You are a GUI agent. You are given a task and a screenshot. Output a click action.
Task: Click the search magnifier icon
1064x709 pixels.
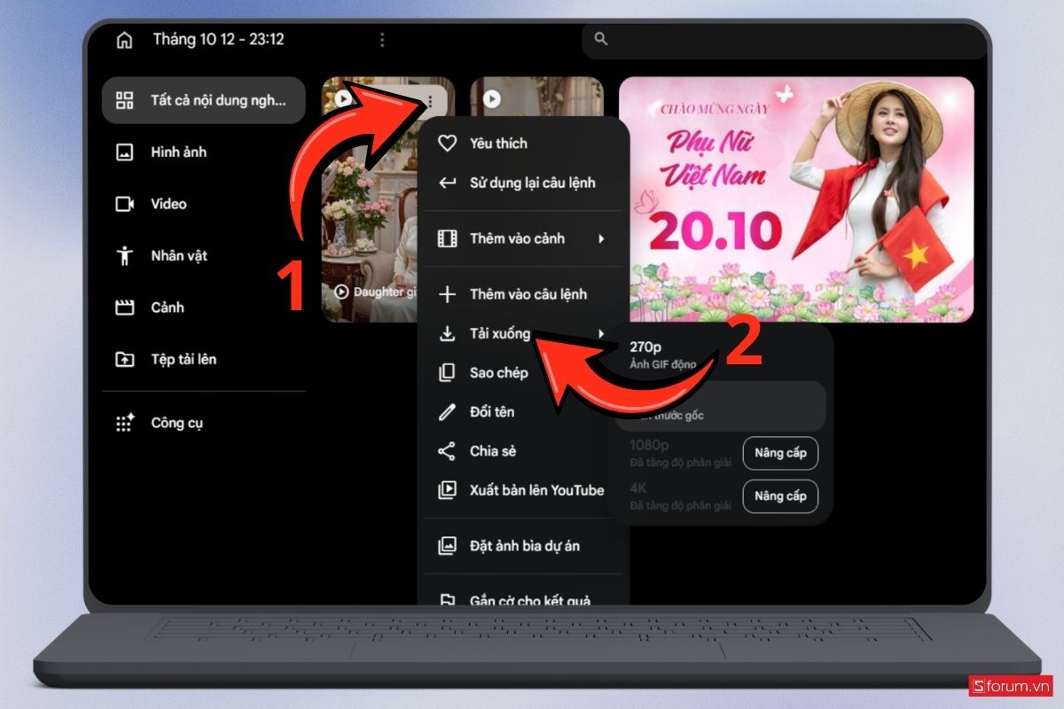[x=601, y=39]
